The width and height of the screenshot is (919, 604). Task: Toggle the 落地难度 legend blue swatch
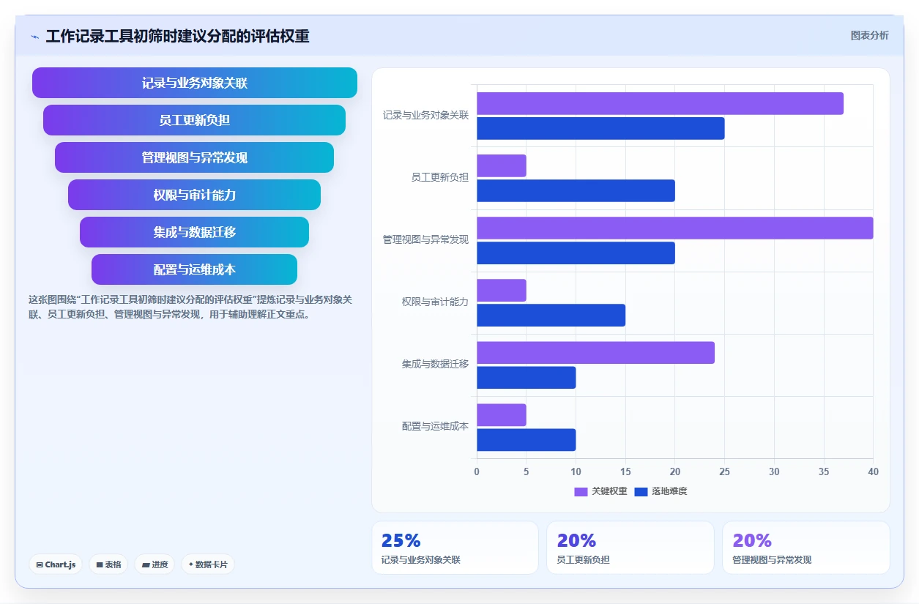(641, 491)
